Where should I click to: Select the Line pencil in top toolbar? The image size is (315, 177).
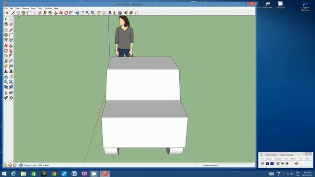[x=13, y=13]
